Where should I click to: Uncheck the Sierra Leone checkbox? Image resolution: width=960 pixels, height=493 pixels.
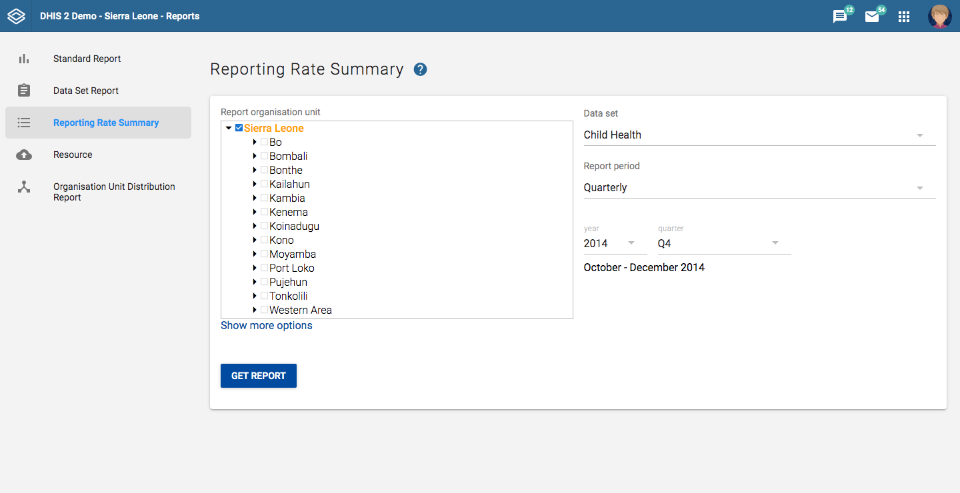tap(239, 128)
